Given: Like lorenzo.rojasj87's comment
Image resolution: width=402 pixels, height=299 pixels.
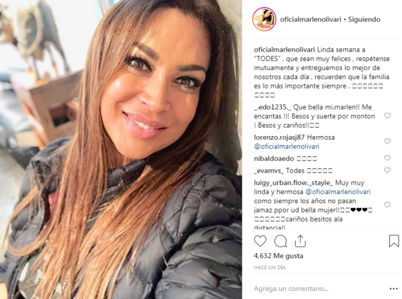Looking at the screenshot, I should [x=387, y=141].
